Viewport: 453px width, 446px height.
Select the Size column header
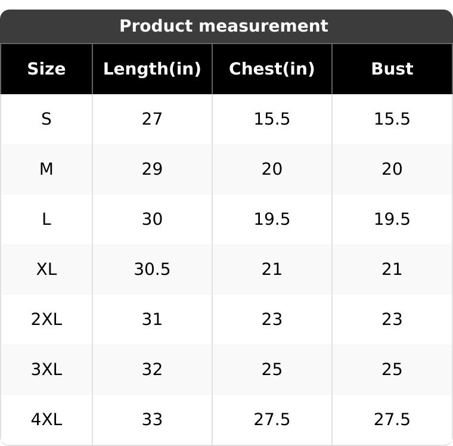(x=46, y=69)
